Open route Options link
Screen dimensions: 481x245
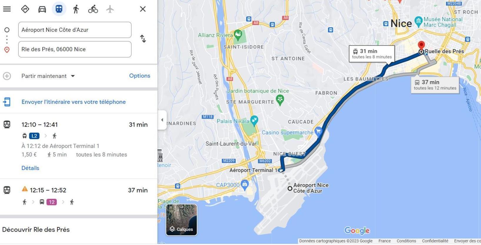pyautogui.click(x=139, y=76)
